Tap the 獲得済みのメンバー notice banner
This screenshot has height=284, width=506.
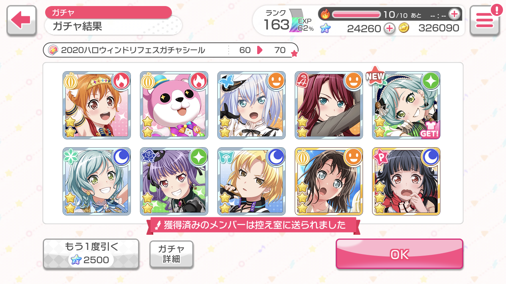pos(253,225)
